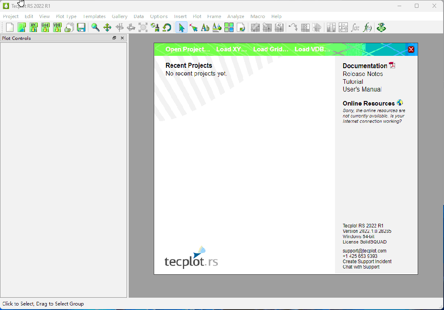The width and height of the screenshot is (444, 310).
Task: Select the Translate four-arrow tool
Action: (x=107, y=28)
